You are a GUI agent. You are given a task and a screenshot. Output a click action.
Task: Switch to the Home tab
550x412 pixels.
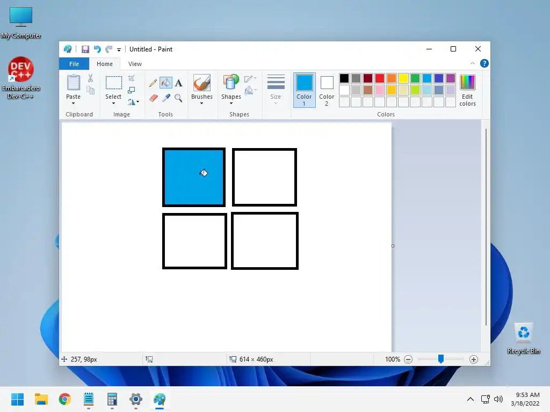tap(105, 64)
